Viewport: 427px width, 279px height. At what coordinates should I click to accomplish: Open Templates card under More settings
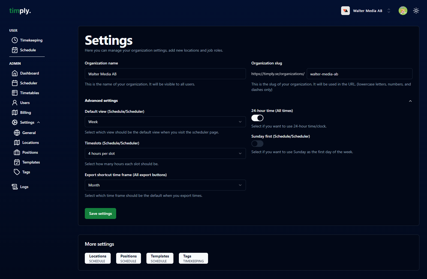point(160,258)
